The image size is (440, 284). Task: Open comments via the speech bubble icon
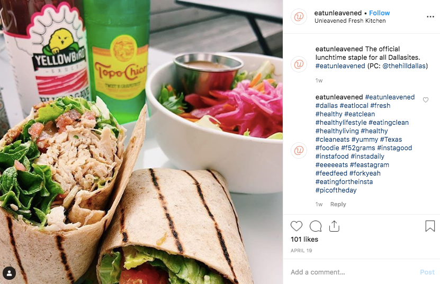316,226
